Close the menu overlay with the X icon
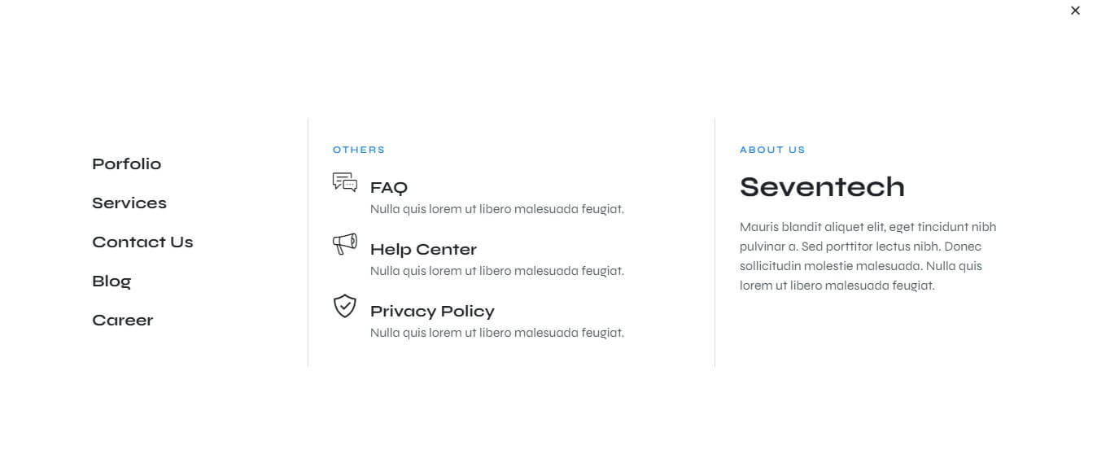This screenshot has height=467, width=1097. [x=1075, y=11]
